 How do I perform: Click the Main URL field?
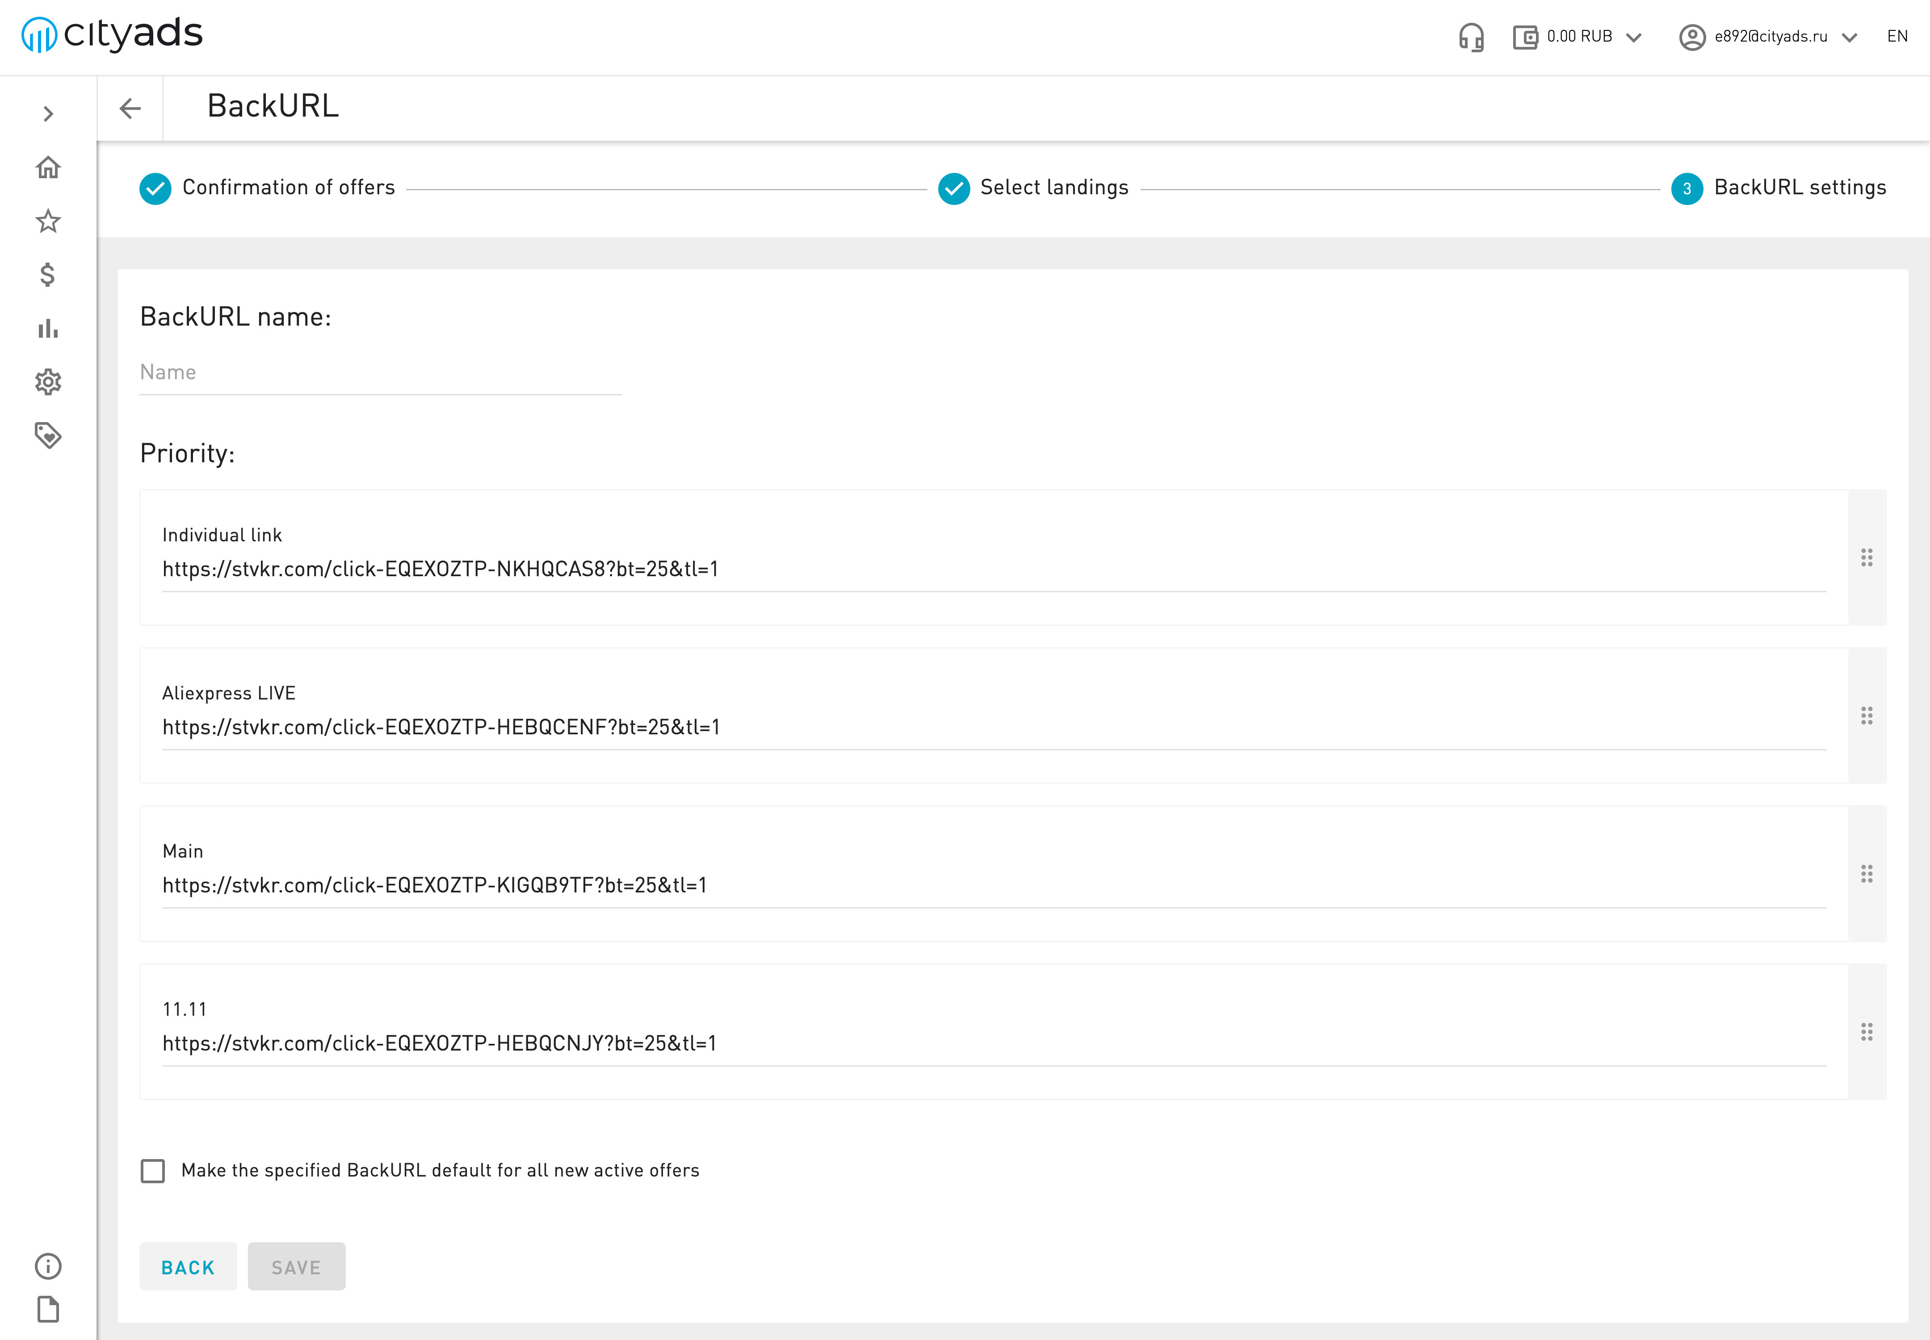[994, 885]
